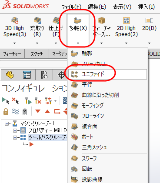Screen dimensions: 160x183
Task: Select スワーフ menu entry below the separator
Action: pyautogui.click(x=107, y=159)
